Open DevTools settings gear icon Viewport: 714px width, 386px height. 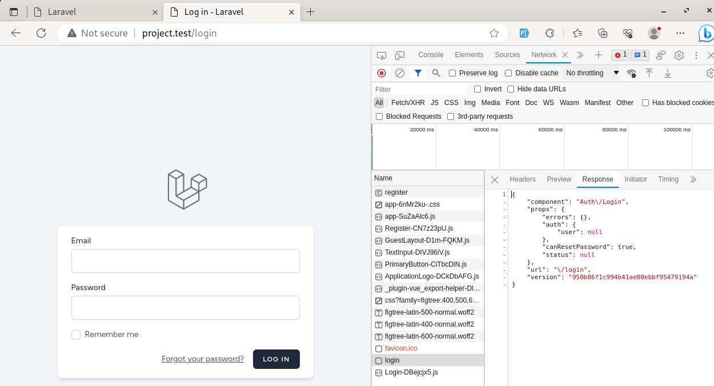point(679,55)
